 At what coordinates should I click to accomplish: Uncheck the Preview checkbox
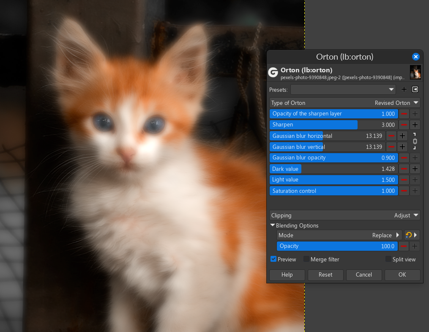tap(273, 259)
